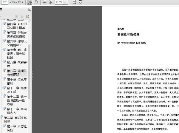Zoom out with the minus button
Viewport: 179px width, 133px height.
pos(44,2)
